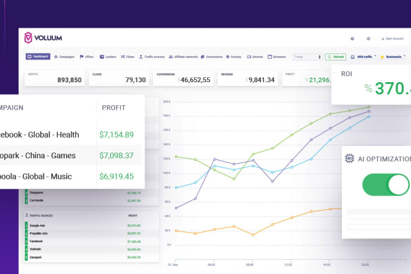
Task: Click the Bookmarks star icon
Action: pyautogui.click(x=382, y=57)
